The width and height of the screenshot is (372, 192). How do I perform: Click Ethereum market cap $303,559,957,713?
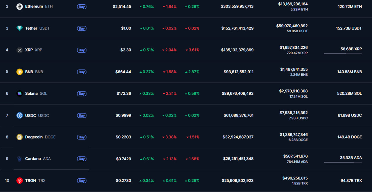(x=237, y=6)
